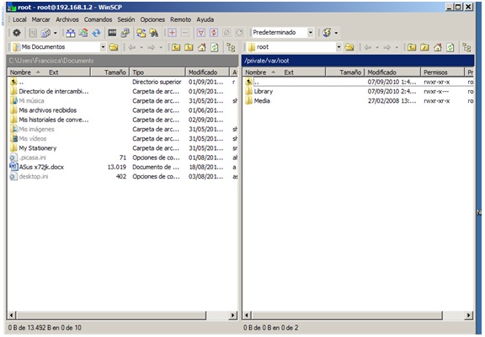Screen dimensions: 485x337
Task: Open the Opciones menu
Action: [152, 19]
